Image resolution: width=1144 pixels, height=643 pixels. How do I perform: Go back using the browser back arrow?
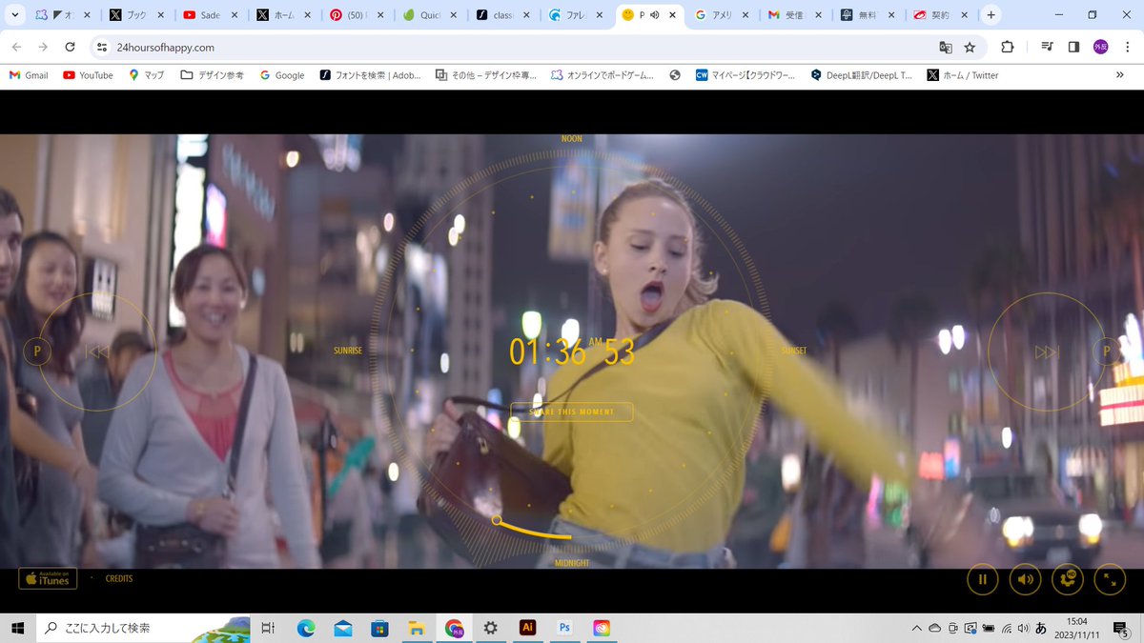click(16, 47)
